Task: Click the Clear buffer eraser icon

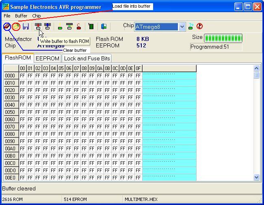Action: click(7, 26)
